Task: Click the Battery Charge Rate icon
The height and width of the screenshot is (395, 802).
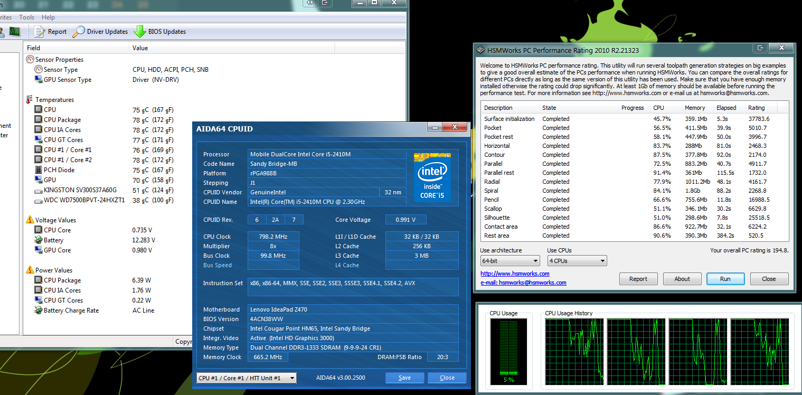Action: 39,311
